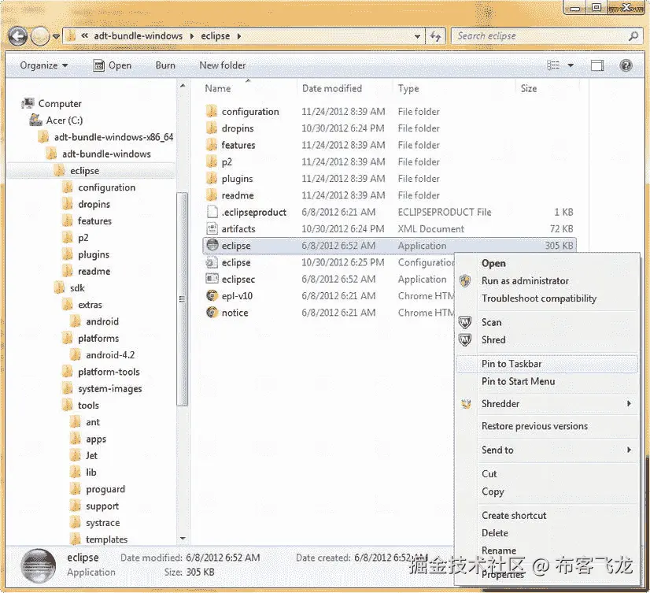Image resolution: width=650 pixels, height=593 pixels.
Task: Click the eclipse configuration settings file icon
Action: click(x=212, y=262)
